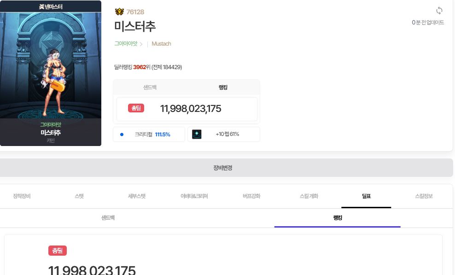Click the 11,998,023,175 total in summary card
The width and height of the screenshot is (455, 275).
click(191, 109)
